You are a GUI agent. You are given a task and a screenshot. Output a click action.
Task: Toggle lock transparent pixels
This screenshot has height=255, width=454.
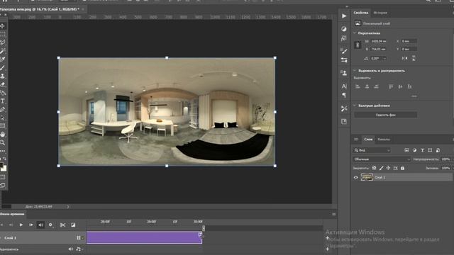pos(374,168)
